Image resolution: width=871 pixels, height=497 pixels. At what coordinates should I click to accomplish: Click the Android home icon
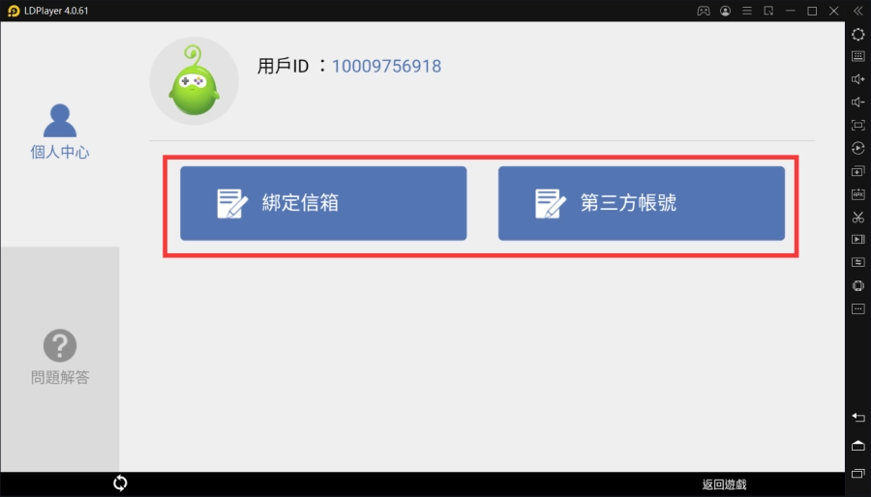[x=857, y=446]
